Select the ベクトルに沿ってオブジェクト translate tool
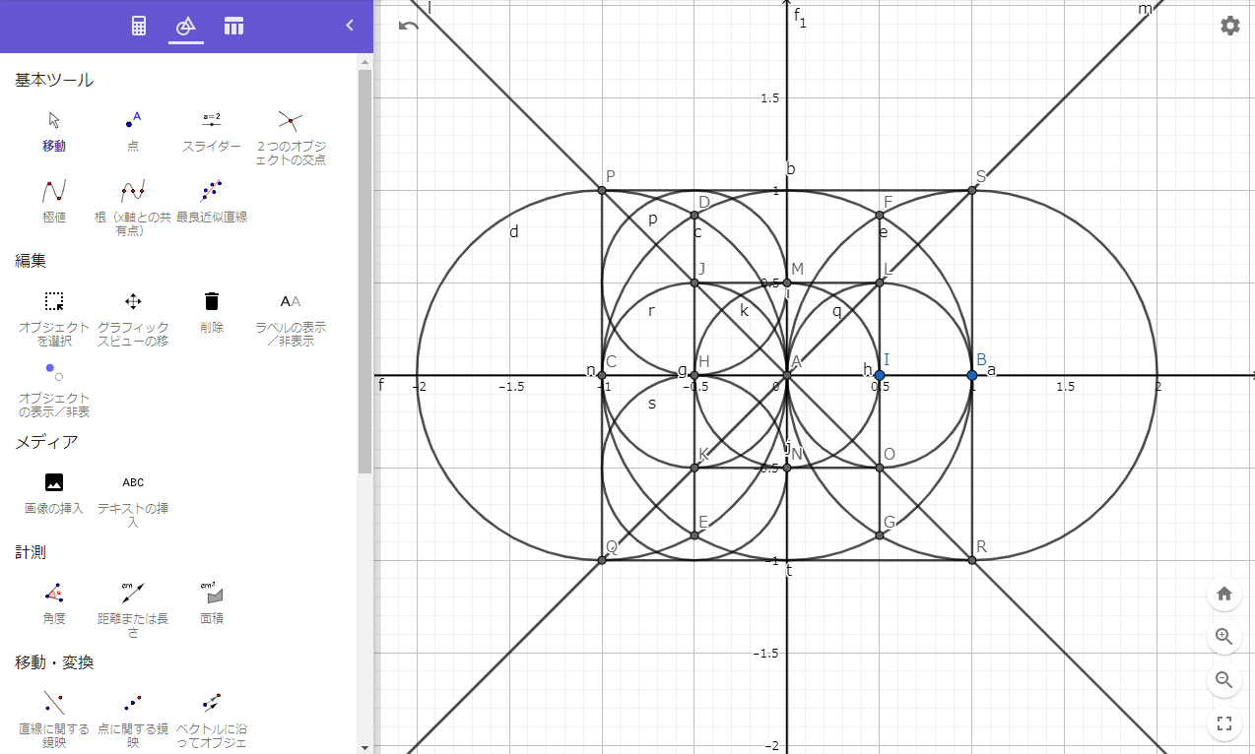The image size is (1255, 754). tap(212, 721)
